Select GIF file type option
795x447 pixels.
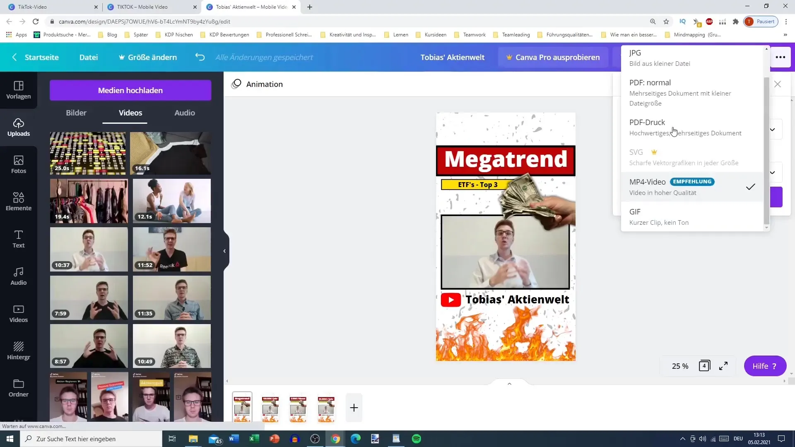(692, 217)
